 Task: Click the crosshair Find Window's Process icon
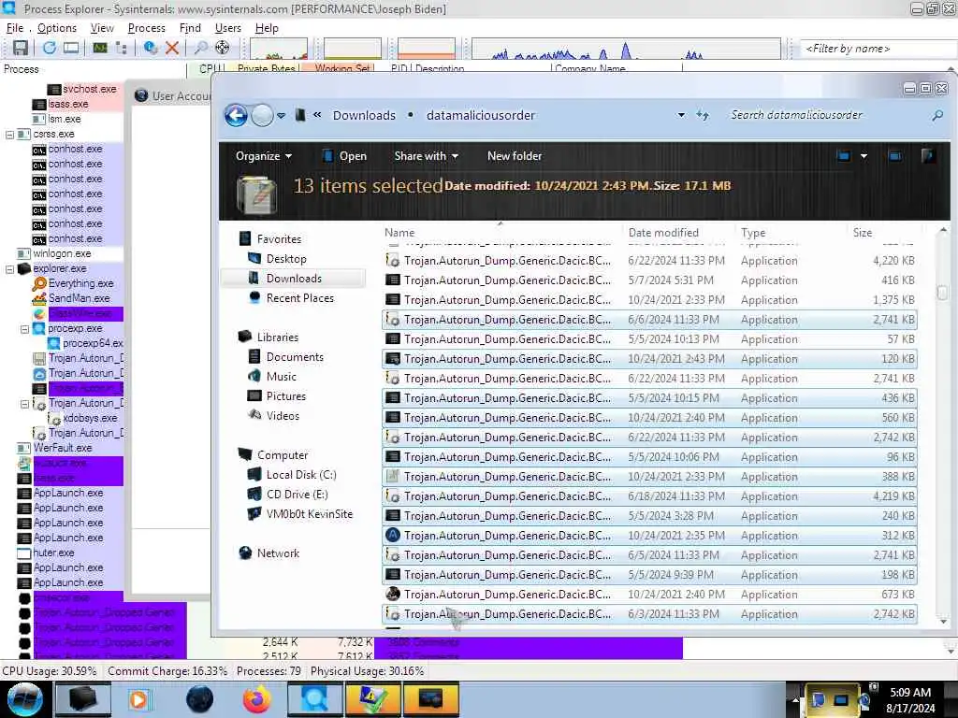coord(223,49)
